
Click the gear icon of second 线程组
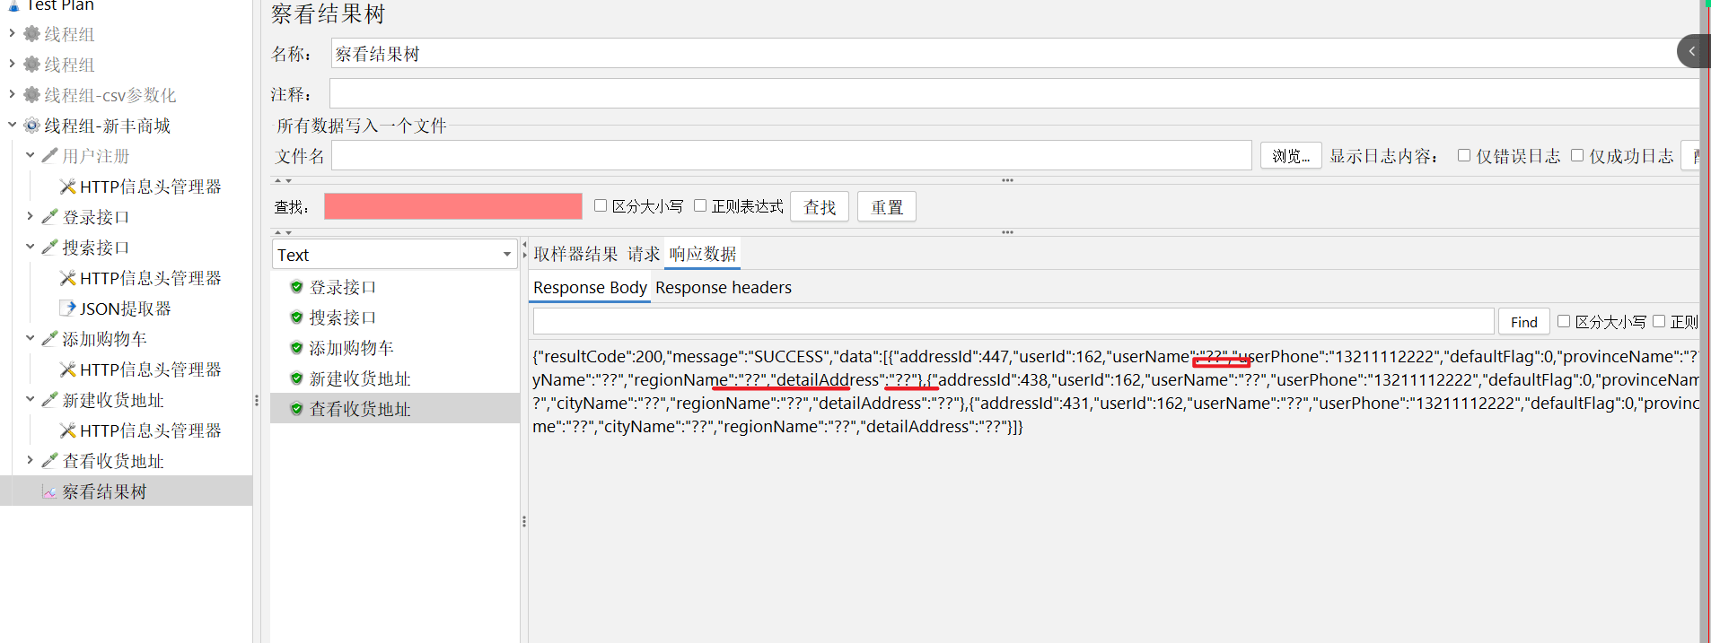pos(31,65)
